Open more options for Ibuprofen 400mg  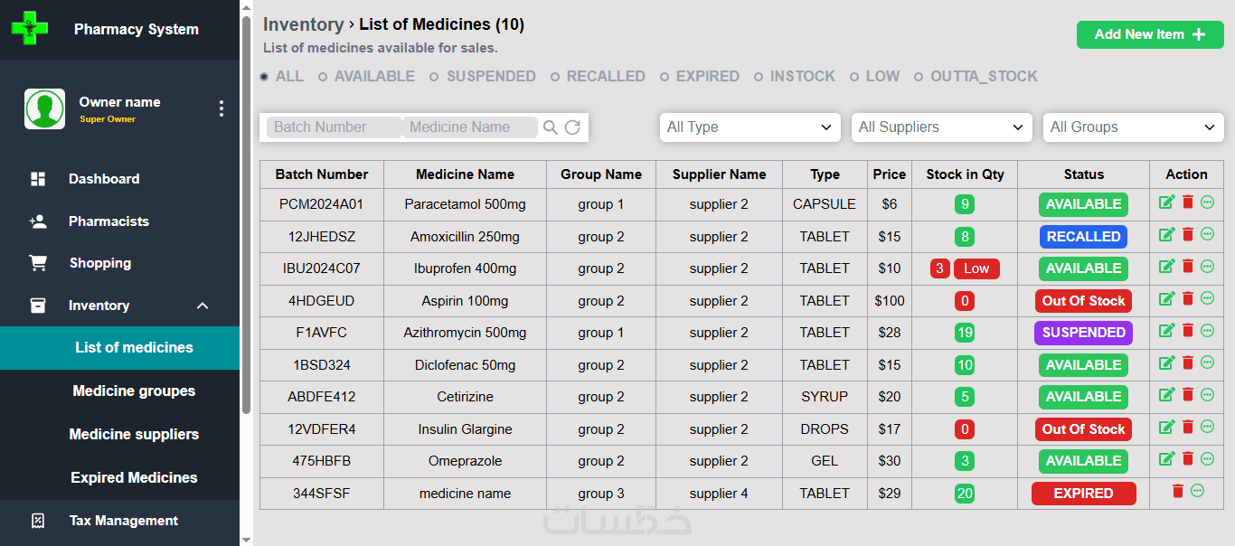[x=1207, y=267]
